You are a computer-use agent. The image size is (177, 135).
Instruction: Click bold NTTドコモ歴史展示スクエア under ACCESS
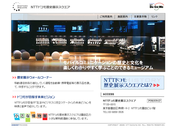(119, 100)
